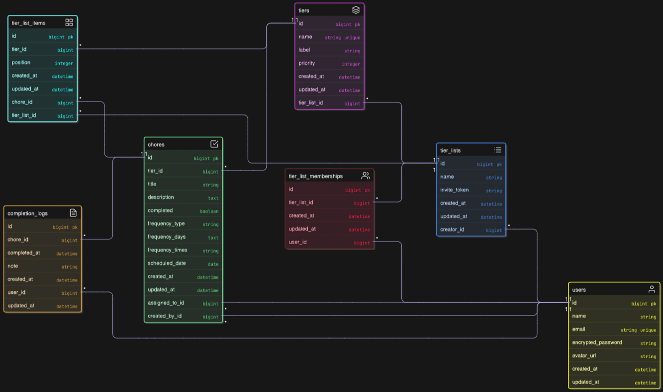
Task: Select the users table title
Action: click(579, 290)
